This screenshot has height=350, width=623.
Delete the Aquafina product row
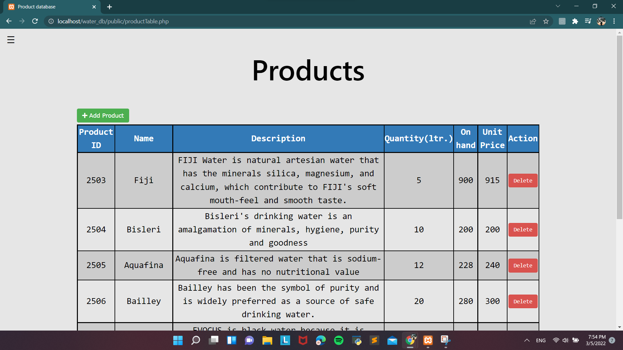(x=522, y=265)
